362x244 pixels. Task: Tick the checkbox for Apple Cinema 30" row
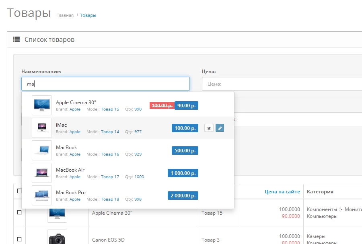click(x=19, y=212)
